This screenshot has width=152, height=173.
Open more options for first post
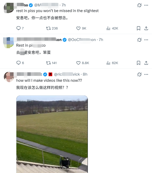coord(146,5)
